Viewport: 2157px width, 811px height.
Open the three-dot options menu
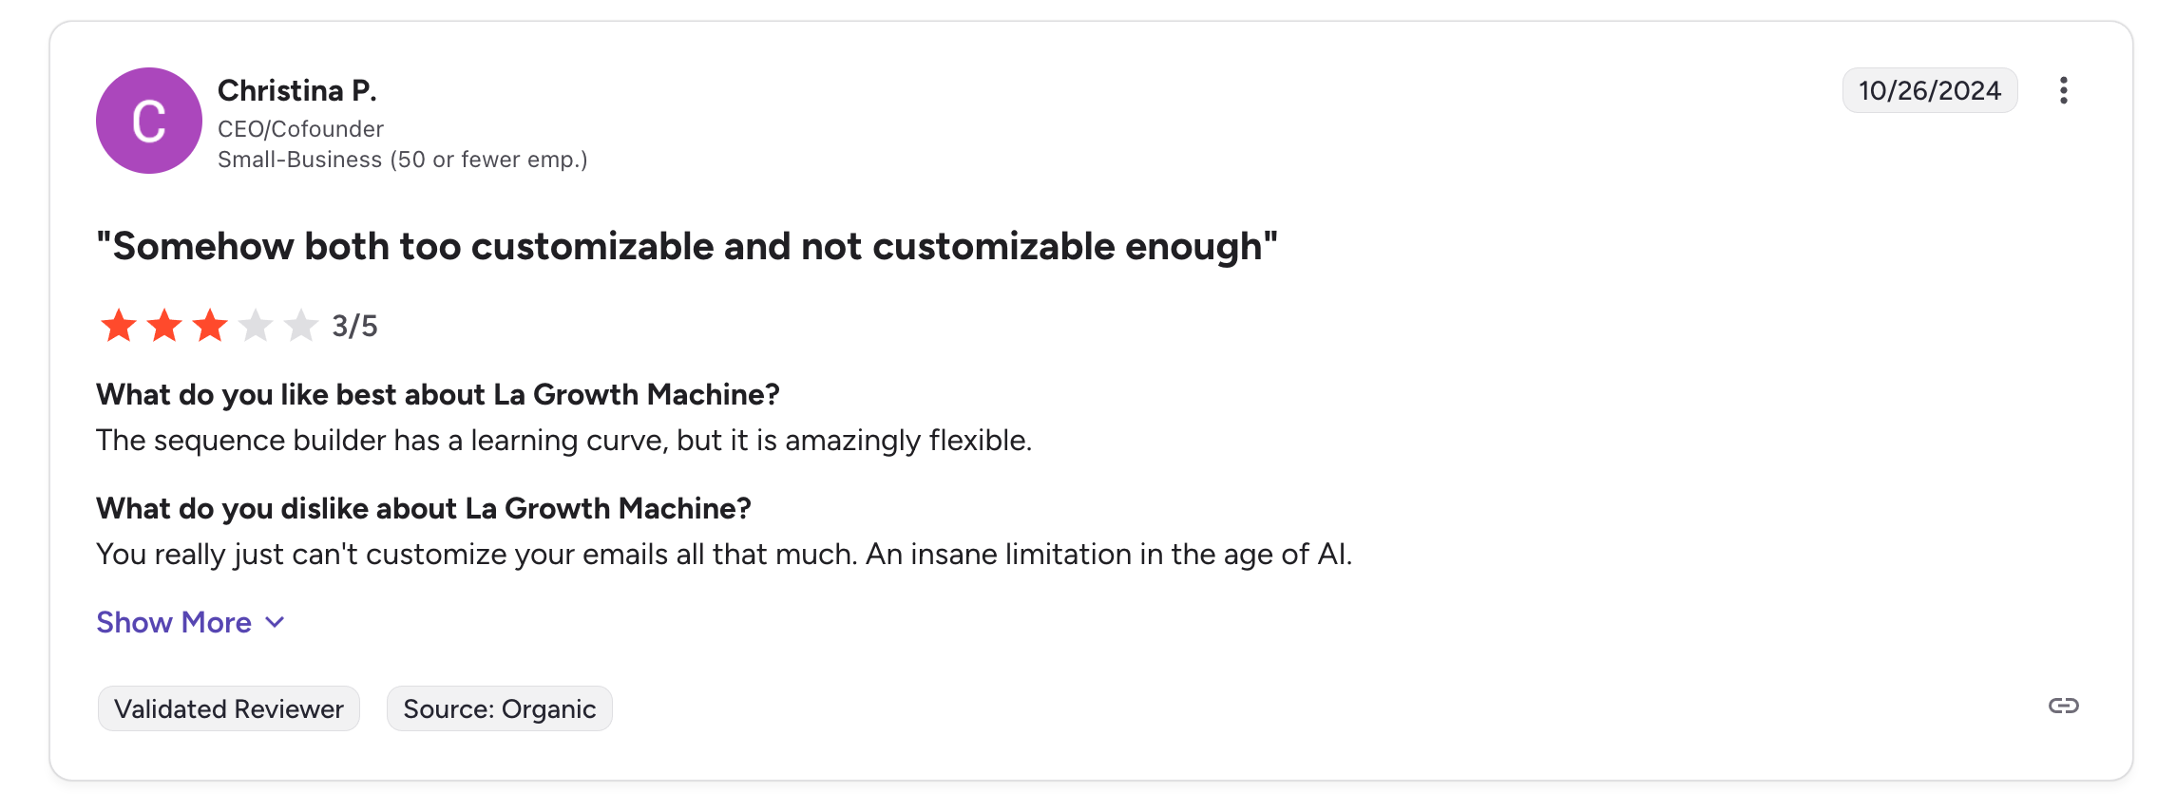2063,91
